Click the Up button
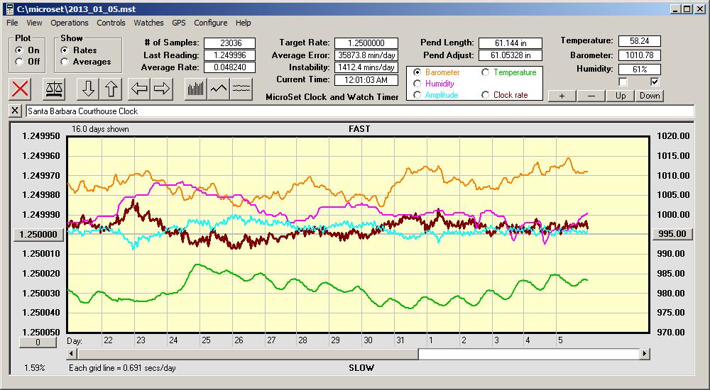 (x=621, y=96)
